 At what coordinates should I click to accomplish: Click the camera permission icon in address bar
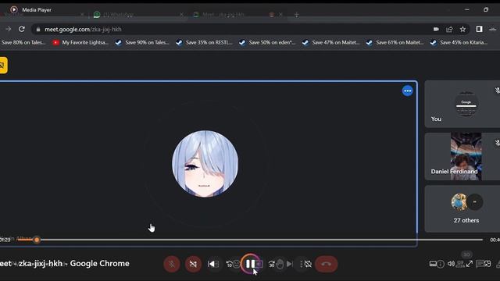click(436, 30)
